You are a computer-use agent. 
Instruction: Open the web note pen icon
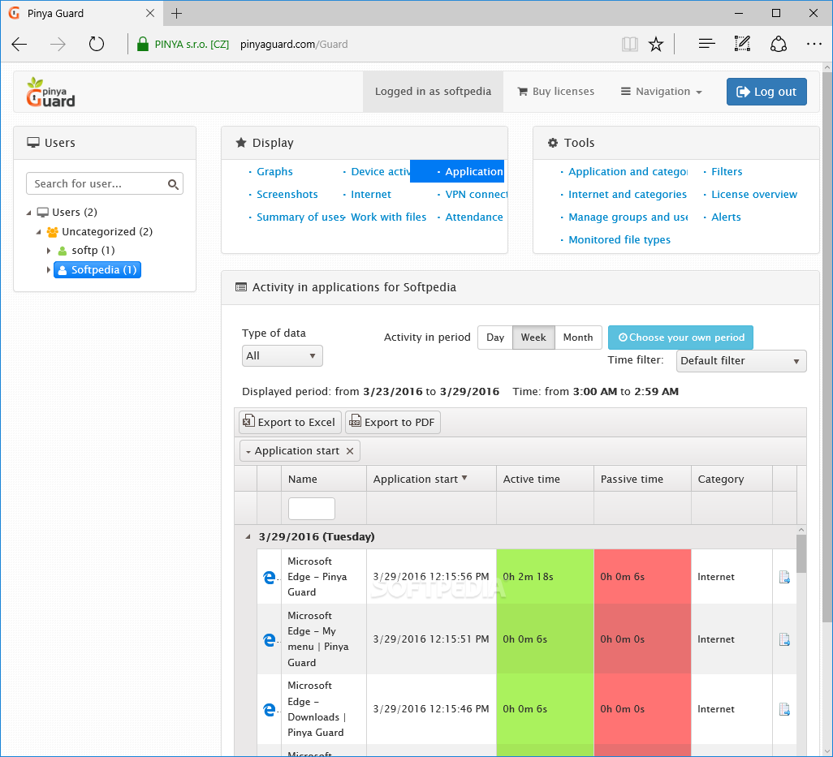(x=742, y=44)
